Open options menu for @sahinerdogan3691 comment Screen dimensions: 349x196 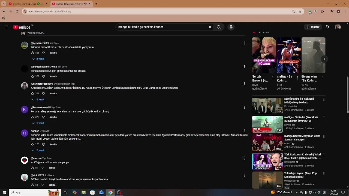pyautogui.click(x=244, y=84)
